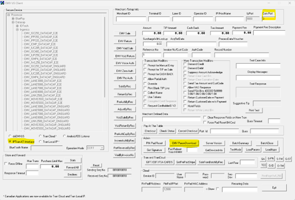295x200 pixels.
Task: Click the EMV Pre Auth button
Action: (125, 78)
